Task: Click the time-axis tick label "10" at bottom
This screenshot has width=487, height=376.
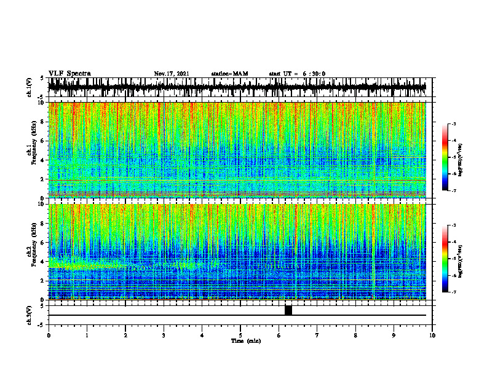Action: [x=432, y=335]
